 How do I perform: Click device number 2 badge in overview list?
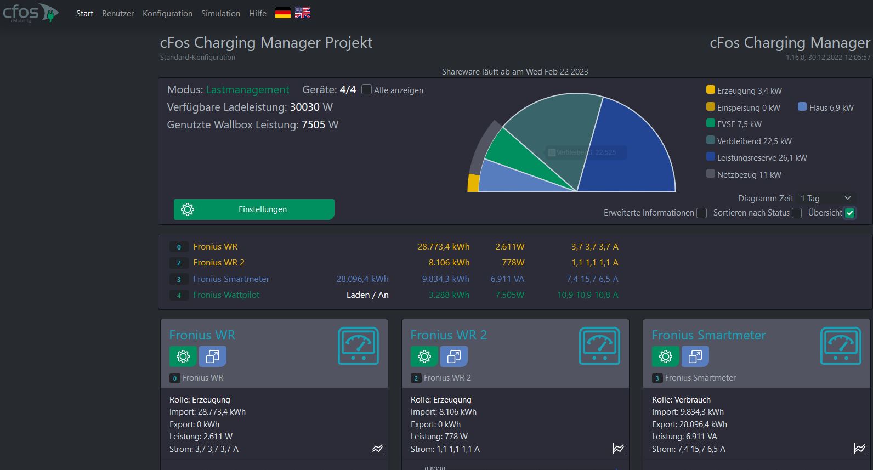179,263
